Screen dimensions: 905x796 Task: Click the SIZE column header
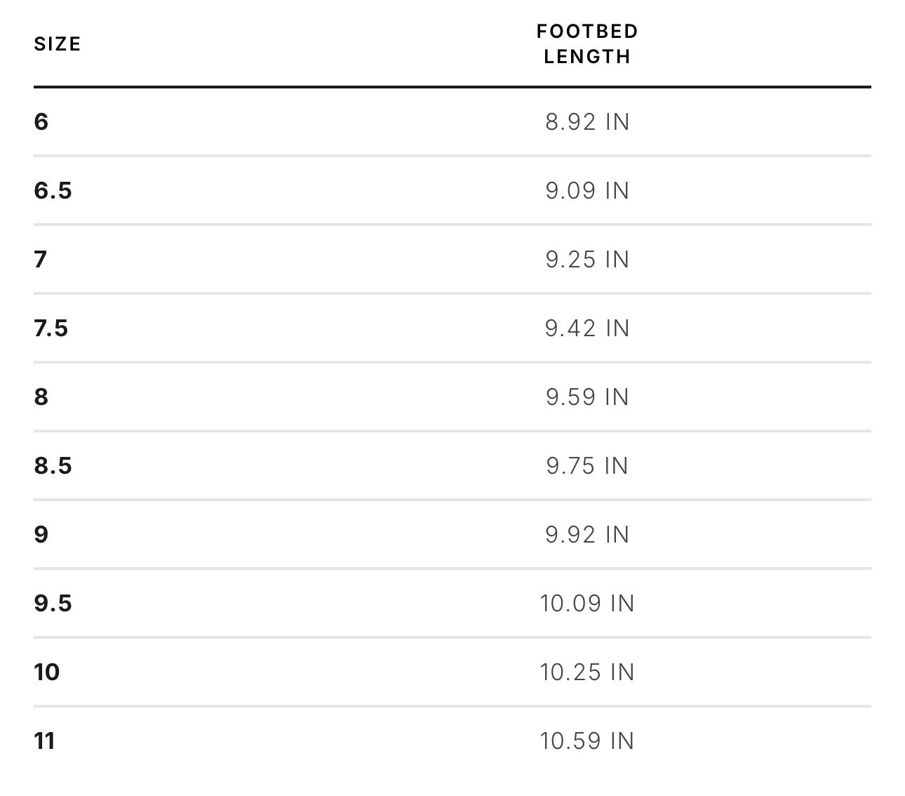click(58, 44)
